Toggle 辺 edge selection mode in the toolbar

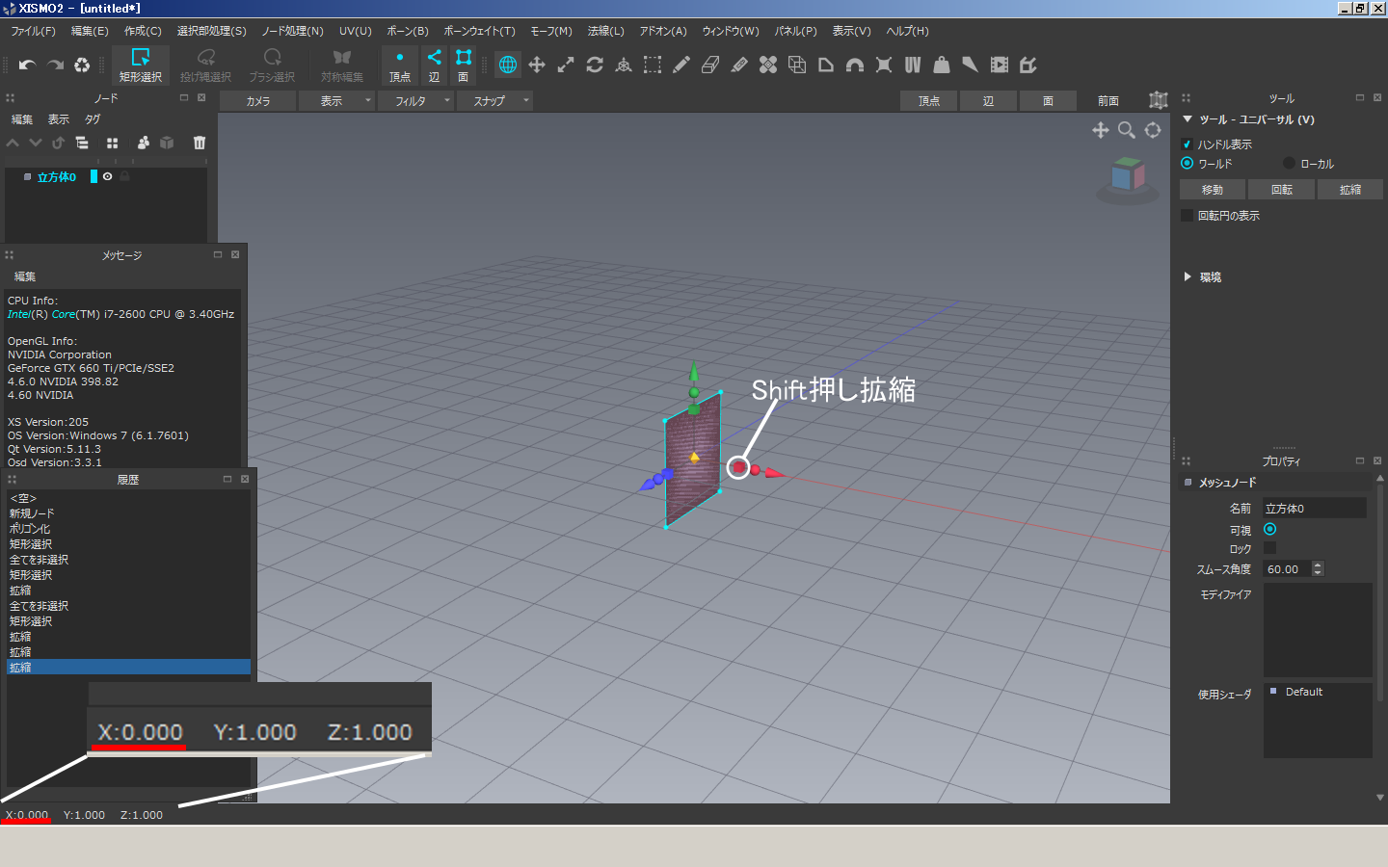435,66
